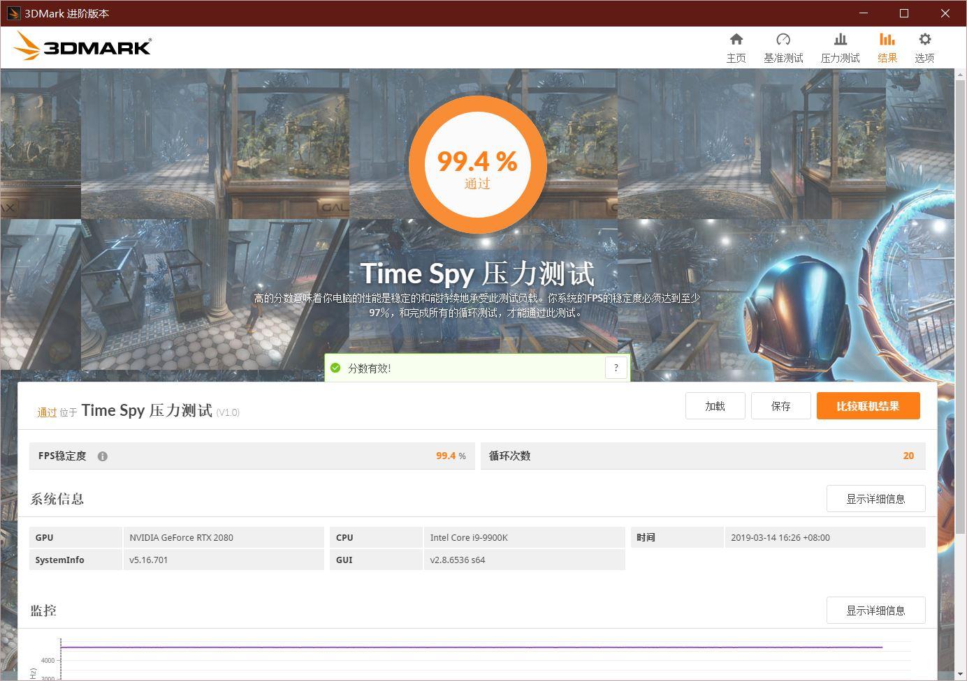Click the FPS稳定度 value 99.4 %
Viewport: 967px width, 681px height.
tap(451, 456)
